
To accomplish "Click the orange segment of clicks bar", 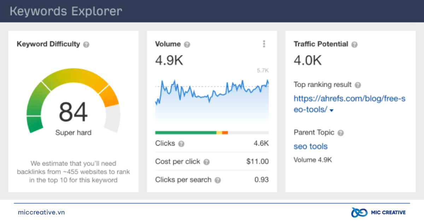I will pyautogui.click(x=225, y=133).
